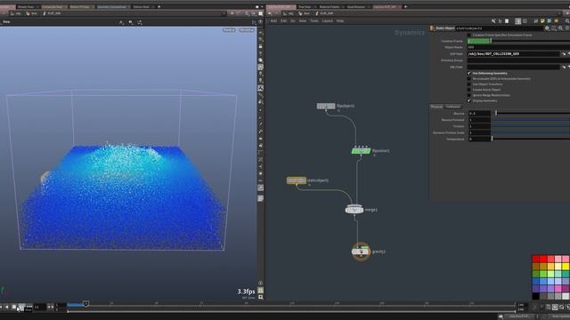Click the white page icon in network toolbar
The width and height of the screenshot is (570, 320).
[507, 21]
